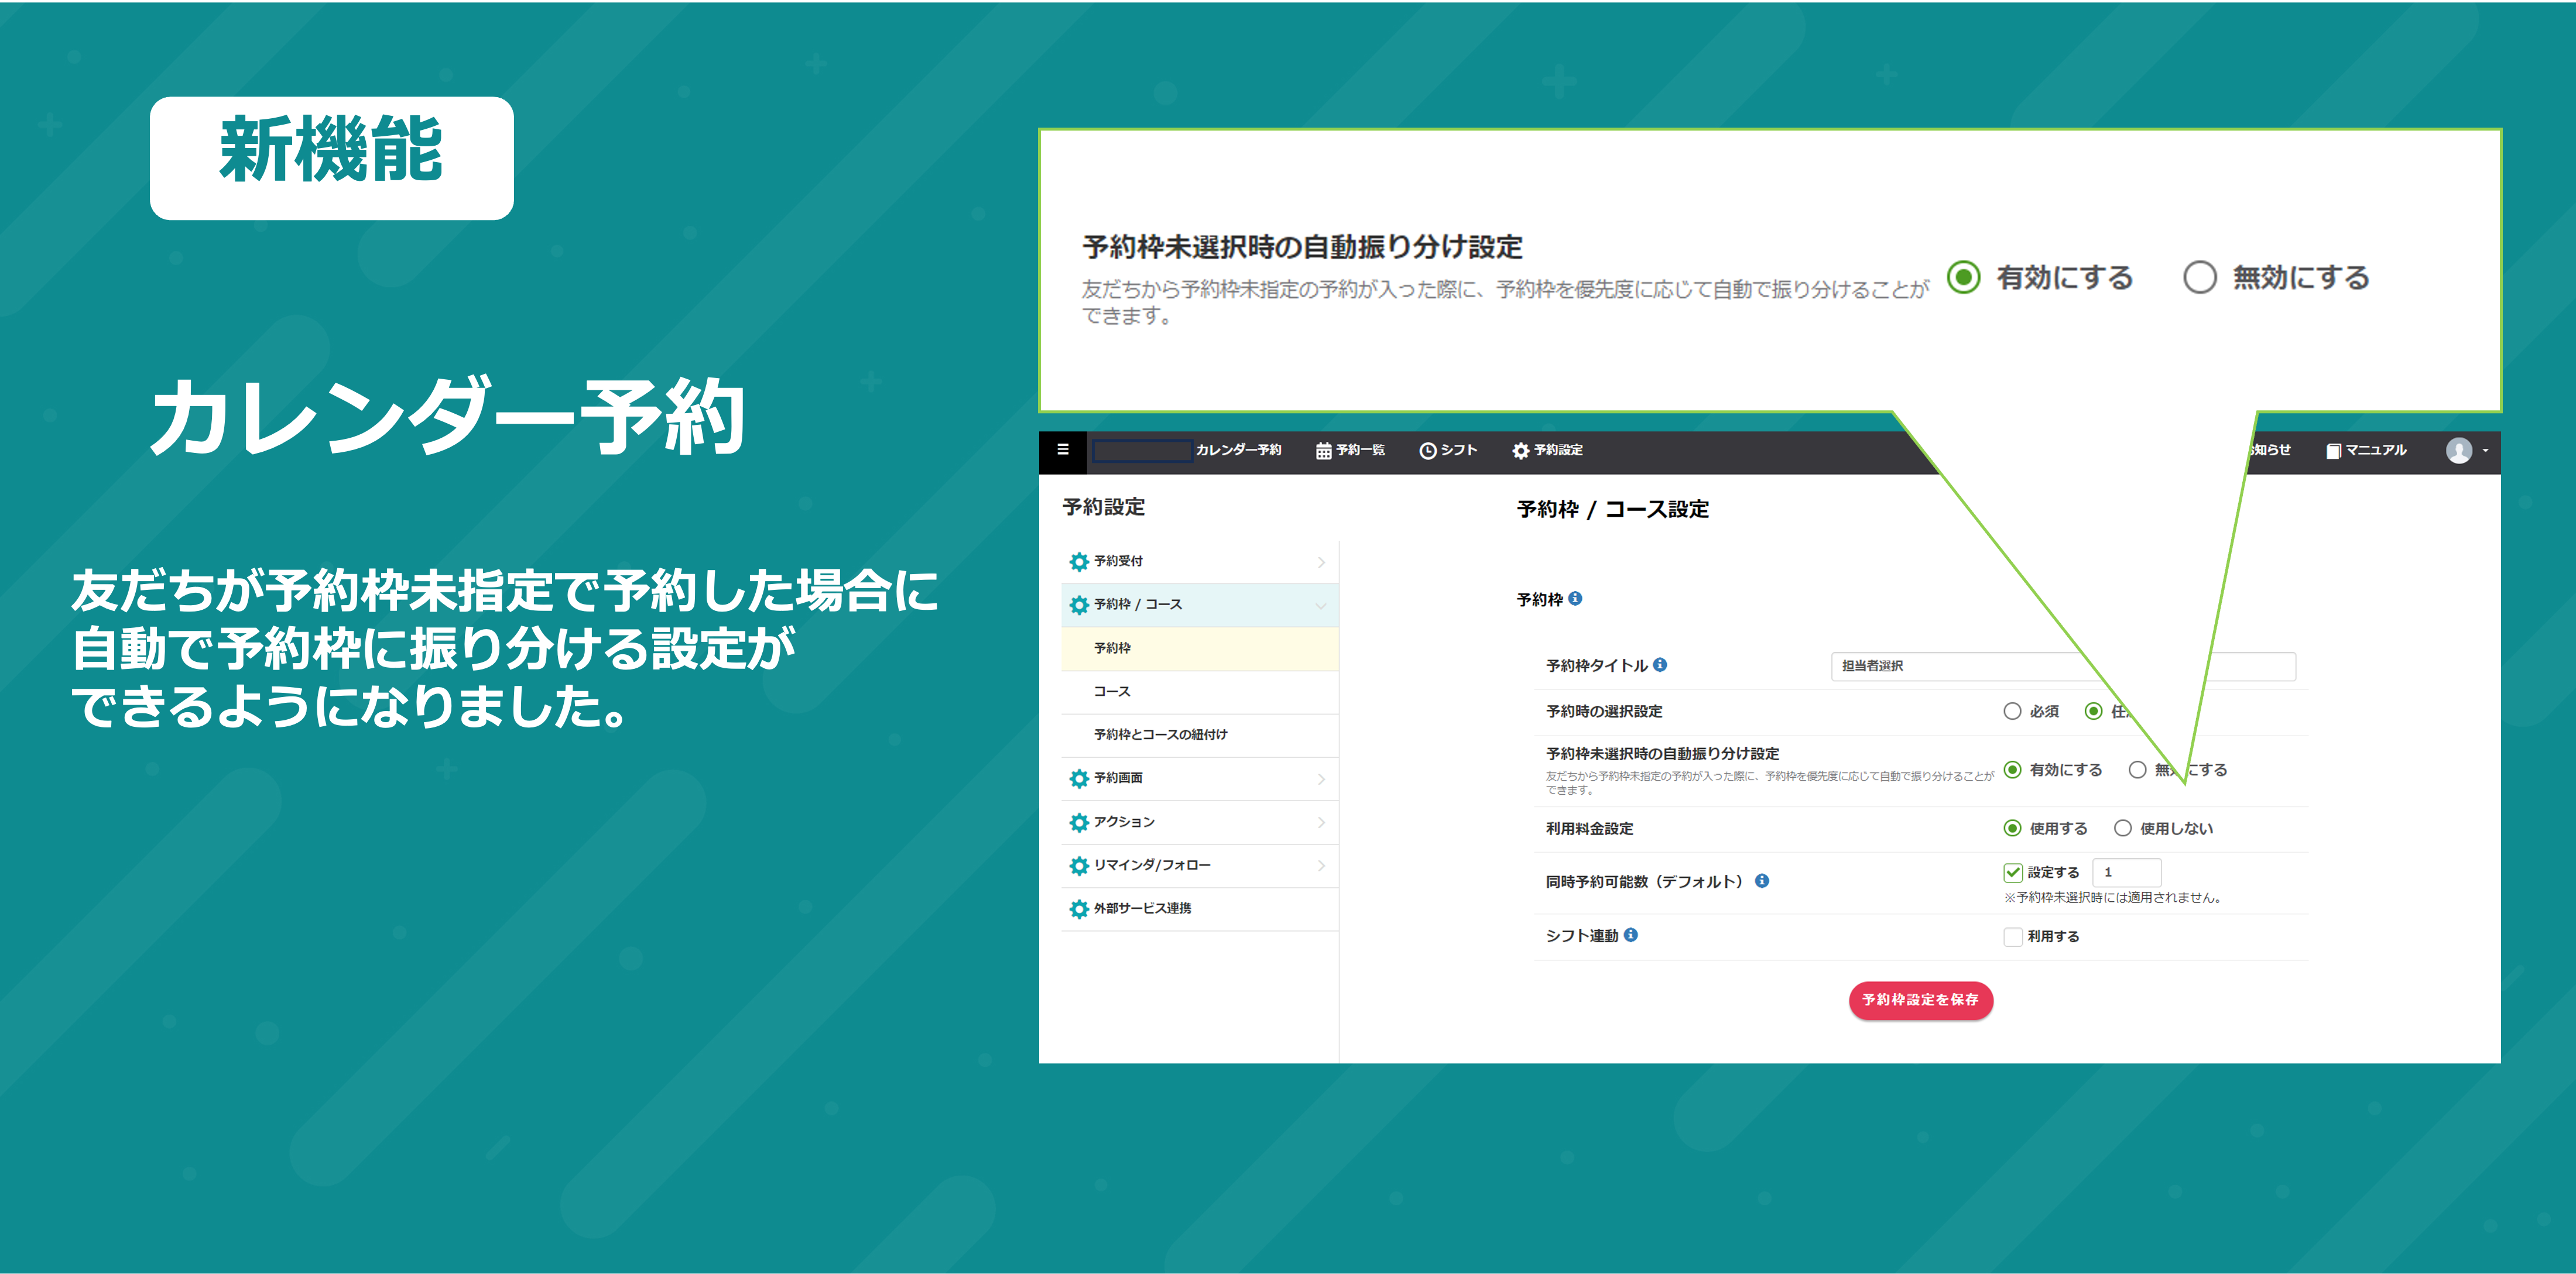Screen dimensions: 2576x1274
Task: Open 外部サービス連携 sidebar item
Action: pyautogui.click(x=1200, y=909)
